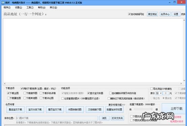Viewport: 187px width, 126px height.
Task: Open 会员中心
Action: [165, 14]
